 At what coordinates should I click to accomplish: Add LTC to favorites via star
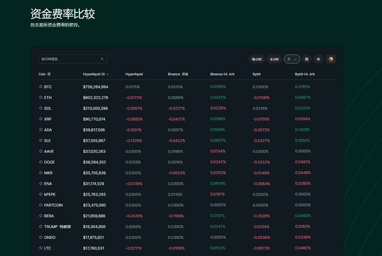point(41,248)
